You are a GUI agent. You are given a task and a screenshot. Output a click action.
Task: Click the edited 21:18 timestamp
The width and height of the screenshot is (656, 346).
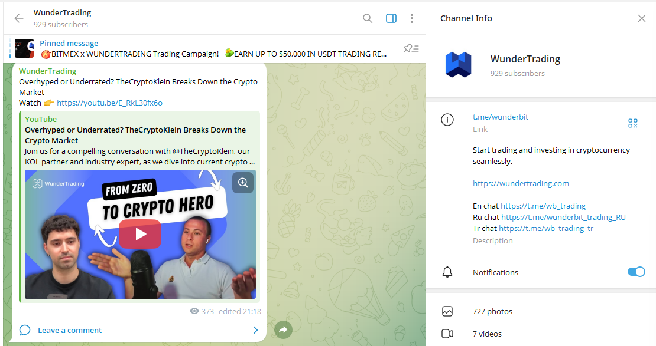tap(240, 311)
